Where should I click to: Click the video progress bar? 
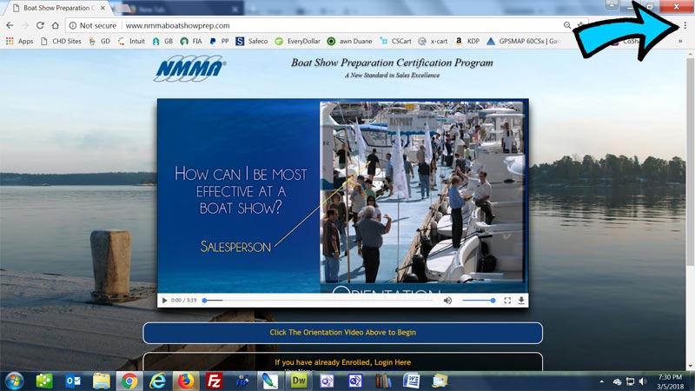(x=319, y=301)
